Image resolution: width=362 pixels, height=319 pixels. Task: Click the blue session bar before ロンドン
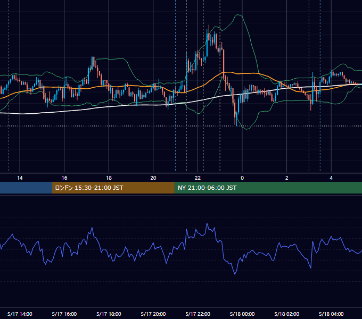tap(26, 188)
